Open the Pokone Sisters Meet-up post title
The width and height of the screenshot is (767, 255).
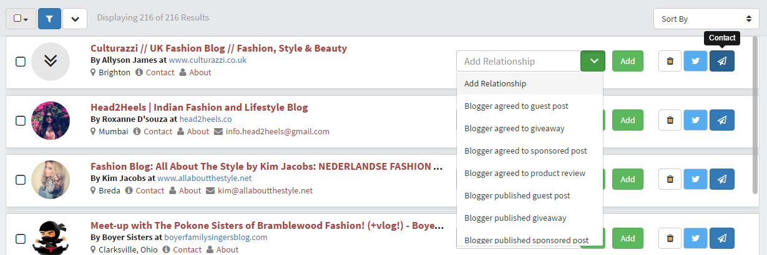tap(267, 226)
